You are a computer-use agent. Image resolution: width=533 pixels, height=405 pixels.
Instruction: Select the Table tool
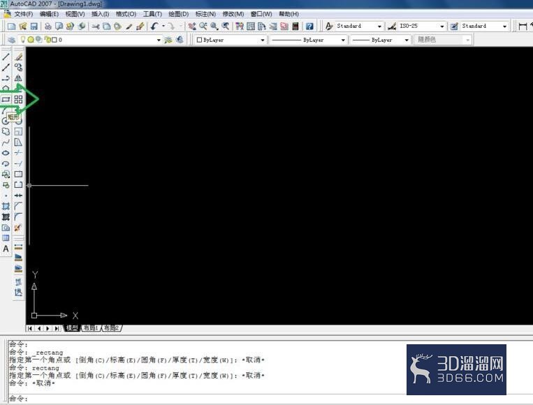6,238
